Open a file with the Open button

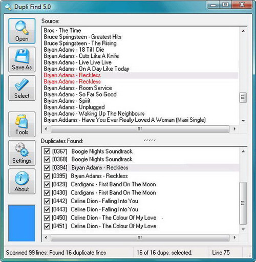[x=22, y=31]
